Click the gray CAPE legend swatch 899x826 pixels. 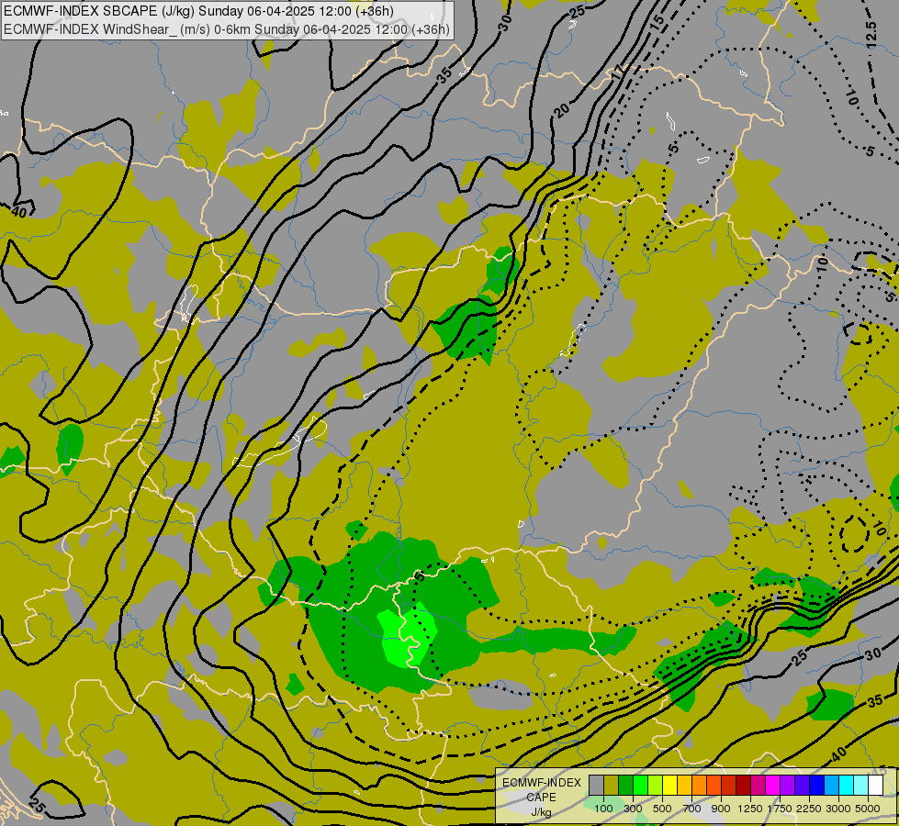[x=596, y=785]
